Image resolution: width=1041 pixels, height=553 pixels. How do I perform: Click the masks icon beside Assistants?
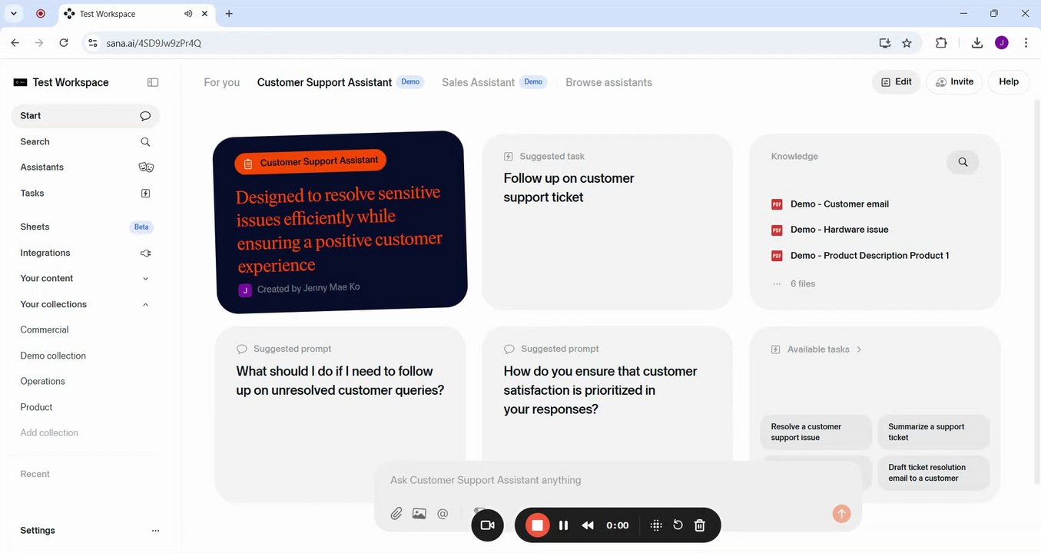pyautogui.click(x=146, y=167)
